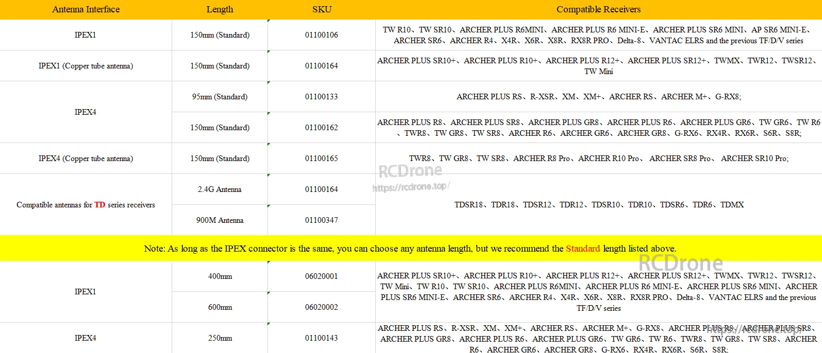Select the "IPEX4 (Copper tube antenna)" cell

pyautogui.click(x=86, y=158)
